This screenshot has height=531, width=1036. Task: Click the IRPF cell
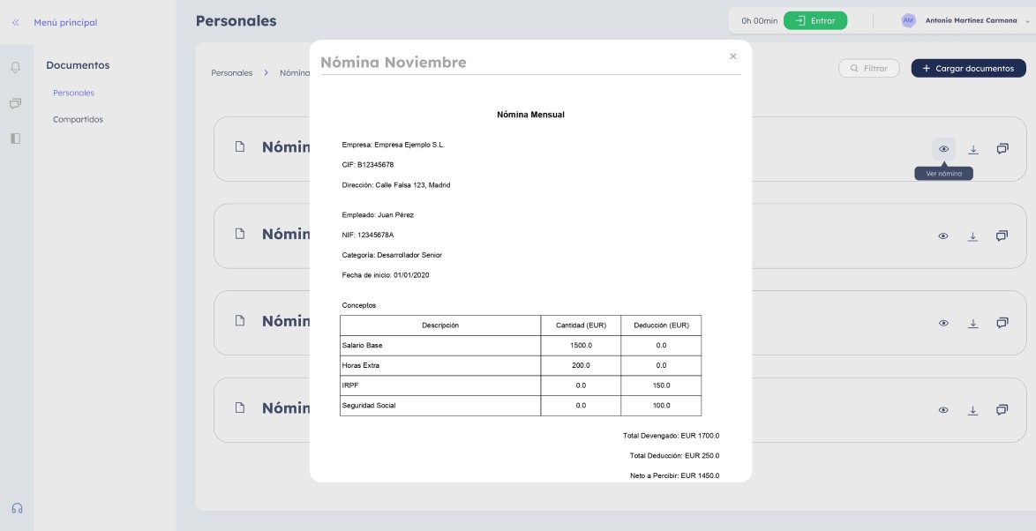[440, 385]
